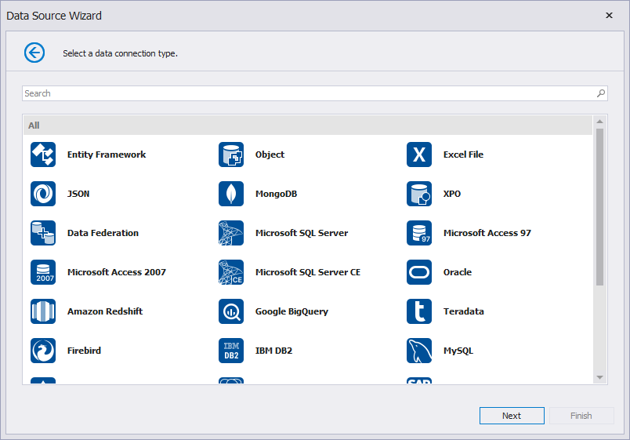Screen dimensions: 630x440
Task: Pick the Data Federation icon
Action: (x=43, y=233)
